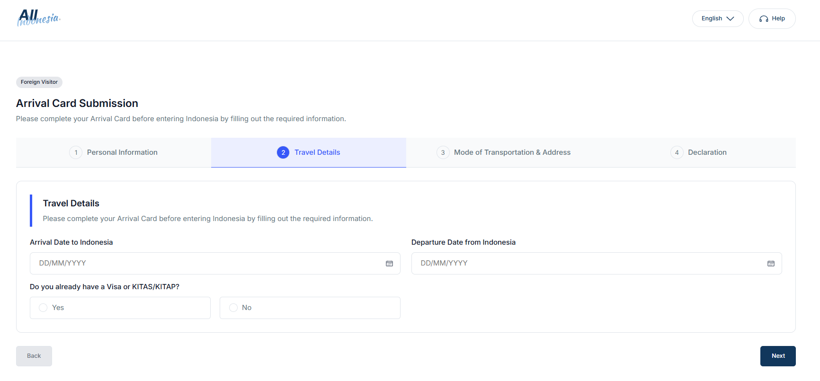Expand the language chevron arrow
The image size is (820, 381).
pos(730,19)
